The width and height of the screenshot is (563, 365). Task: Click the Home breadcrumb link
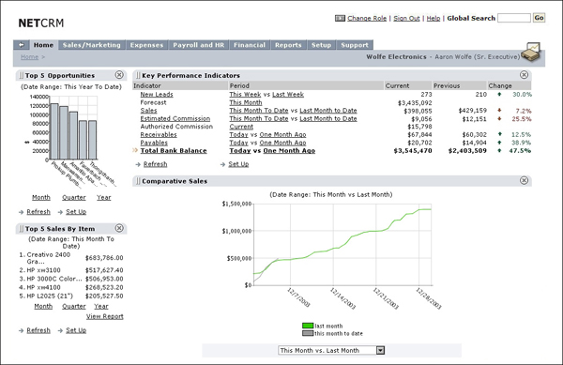coord(29,56)
